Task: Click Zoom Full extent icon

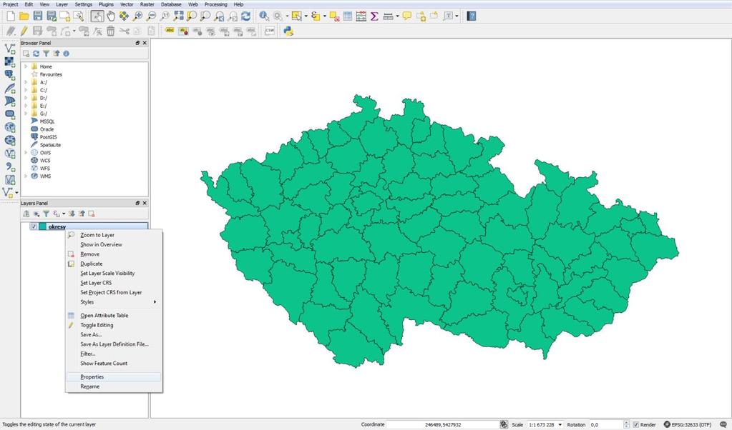Action: point(178,16)
